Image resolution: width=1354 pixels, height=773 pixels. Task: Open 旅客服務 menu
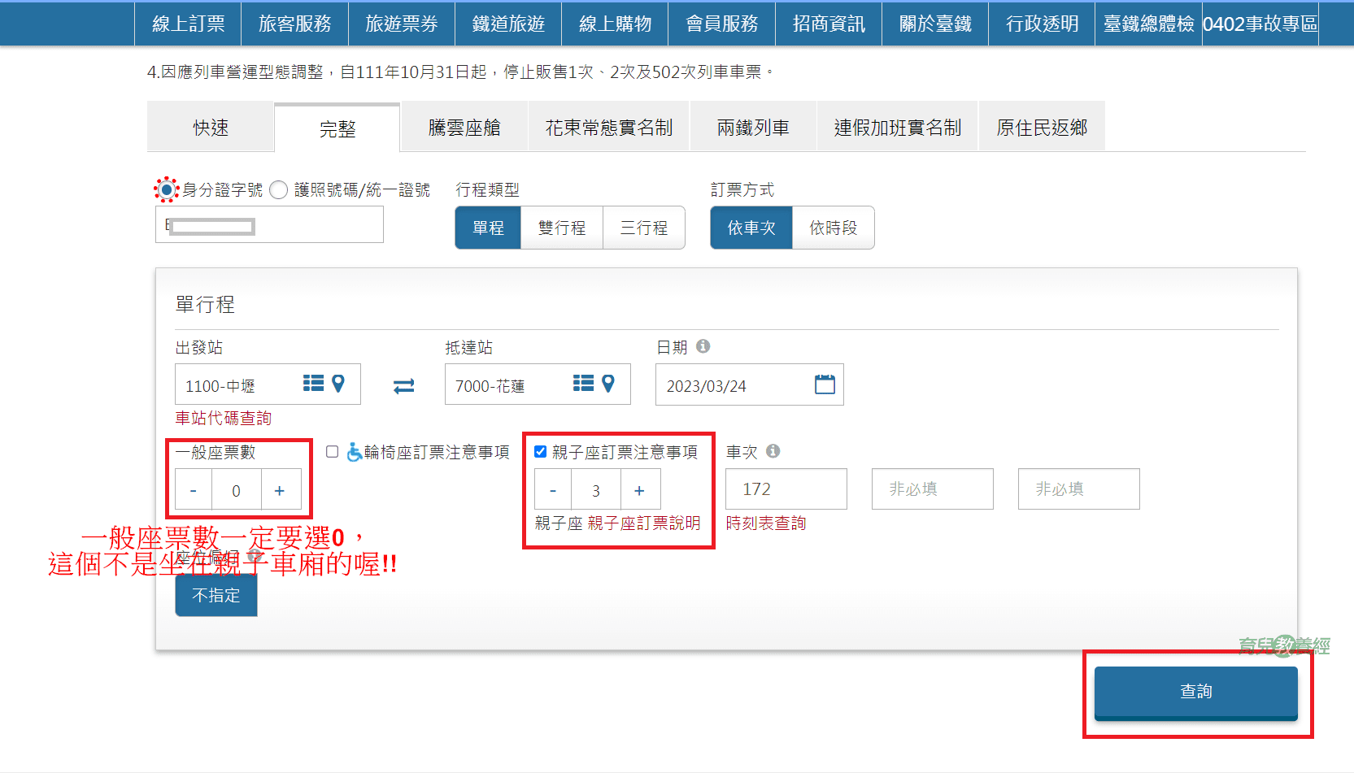(x=294, y=24)
